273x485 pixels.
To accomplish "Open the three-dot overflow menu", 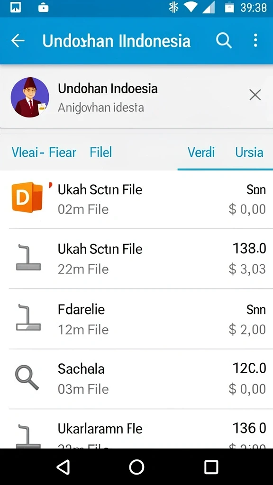I will 255,41.
